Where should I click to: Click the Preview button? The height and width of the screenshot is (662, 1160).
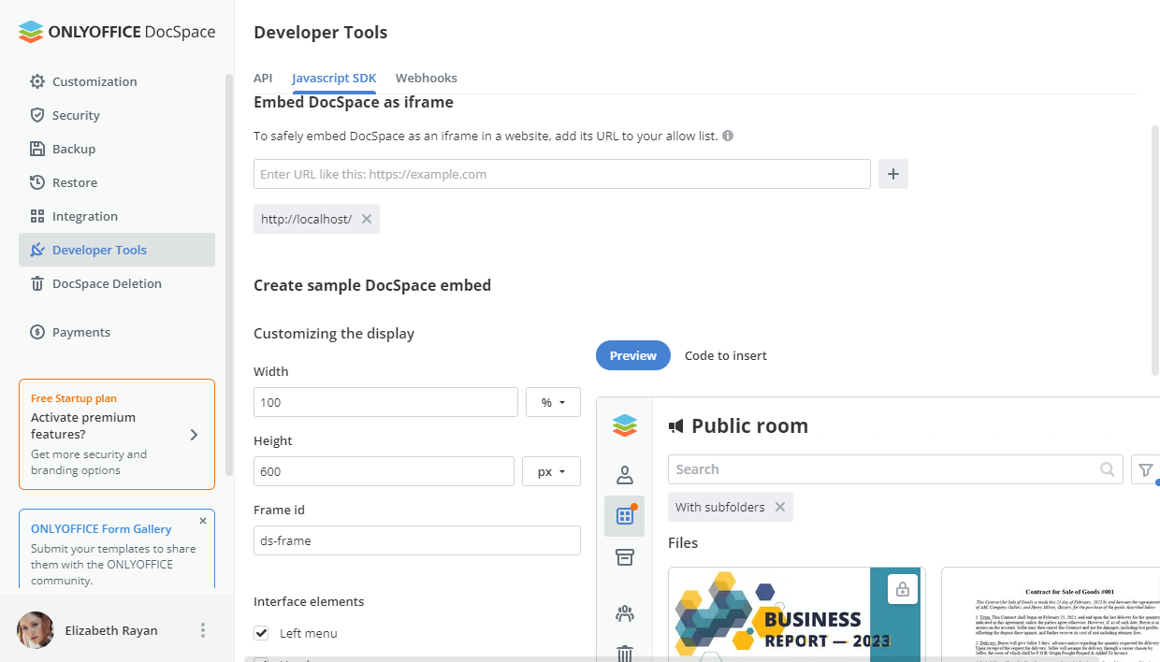pos(633,355)
